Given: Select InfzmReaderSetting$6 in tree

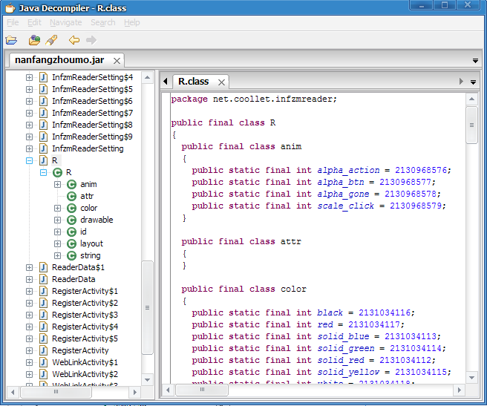Looking at the screenshot, I should (x=92, y=101).
